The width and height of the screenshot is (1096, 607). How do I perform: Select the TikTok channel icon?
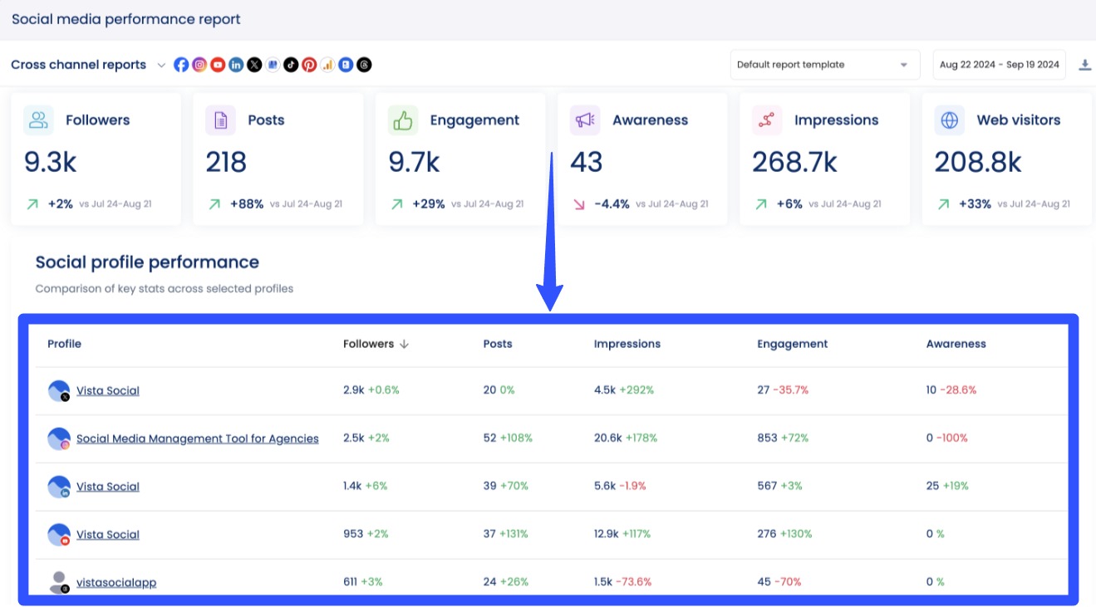click(x=291, y=65)
